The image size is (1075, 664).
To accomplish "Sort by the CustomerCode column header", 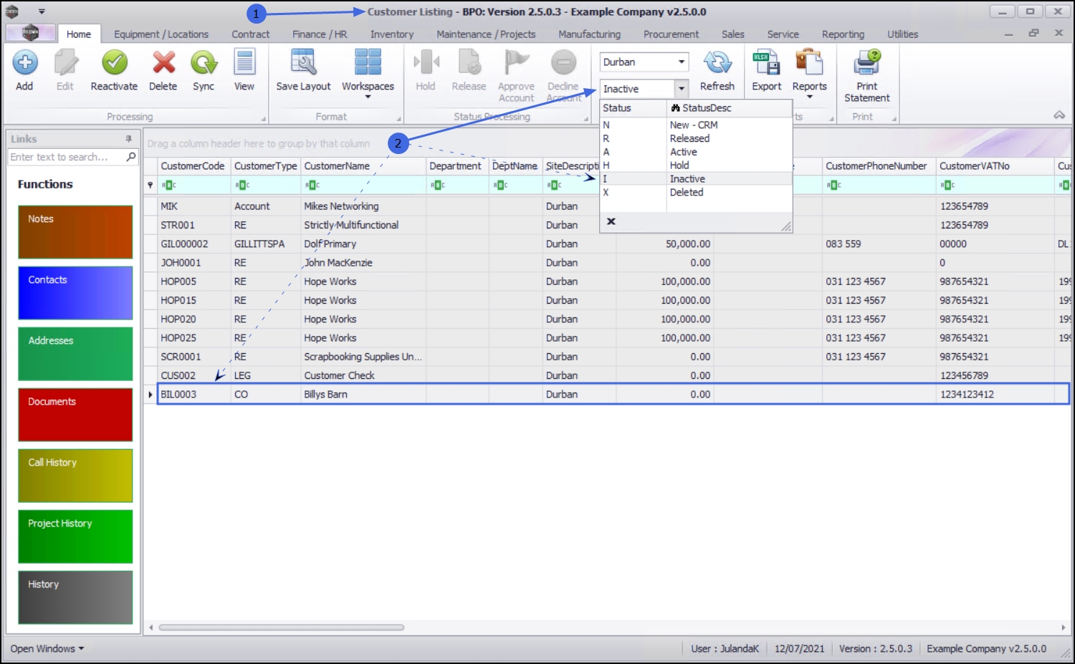I will [193, 166].
